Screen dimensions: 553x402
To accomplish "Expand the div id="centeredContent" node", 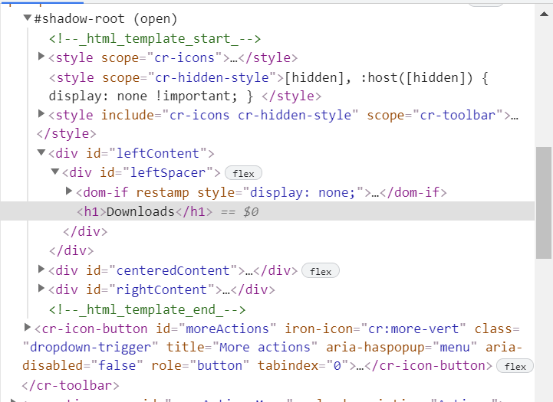I will [x=41, y=270].
